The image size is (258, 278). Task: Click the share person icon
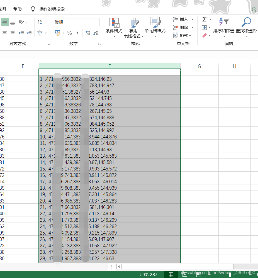tap(254, 9)
